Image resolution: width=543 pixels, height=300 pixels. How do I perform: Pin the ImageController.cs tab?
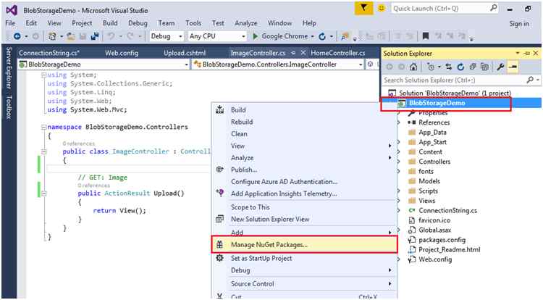click(293, 53)
